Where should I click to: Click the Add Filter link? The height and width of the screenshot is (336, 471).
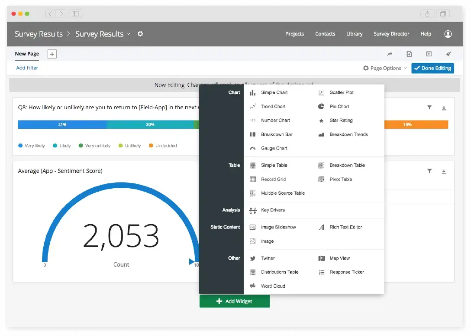pyautogui.click(x=27, y=68)
